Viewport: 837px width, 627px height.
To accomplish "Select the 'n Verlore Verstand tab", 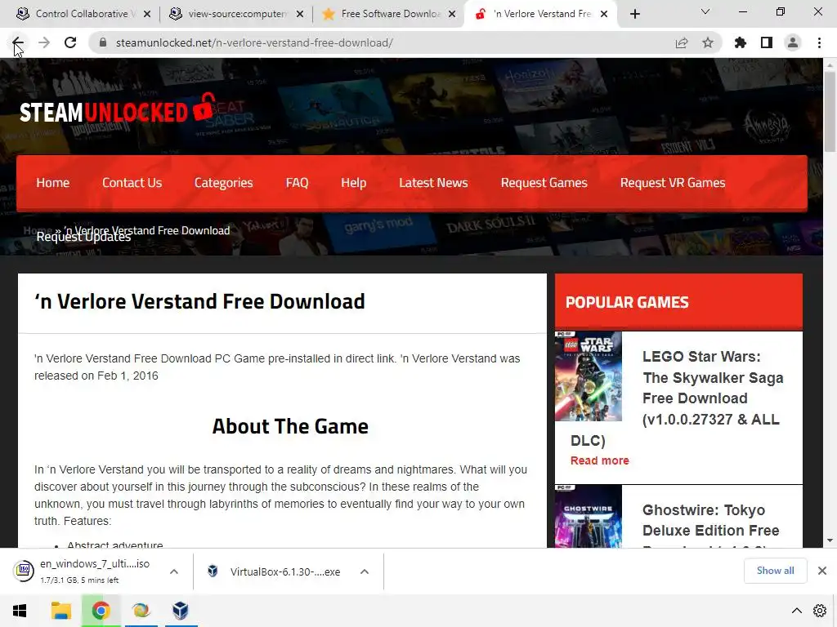I will (x=541, y=14).
